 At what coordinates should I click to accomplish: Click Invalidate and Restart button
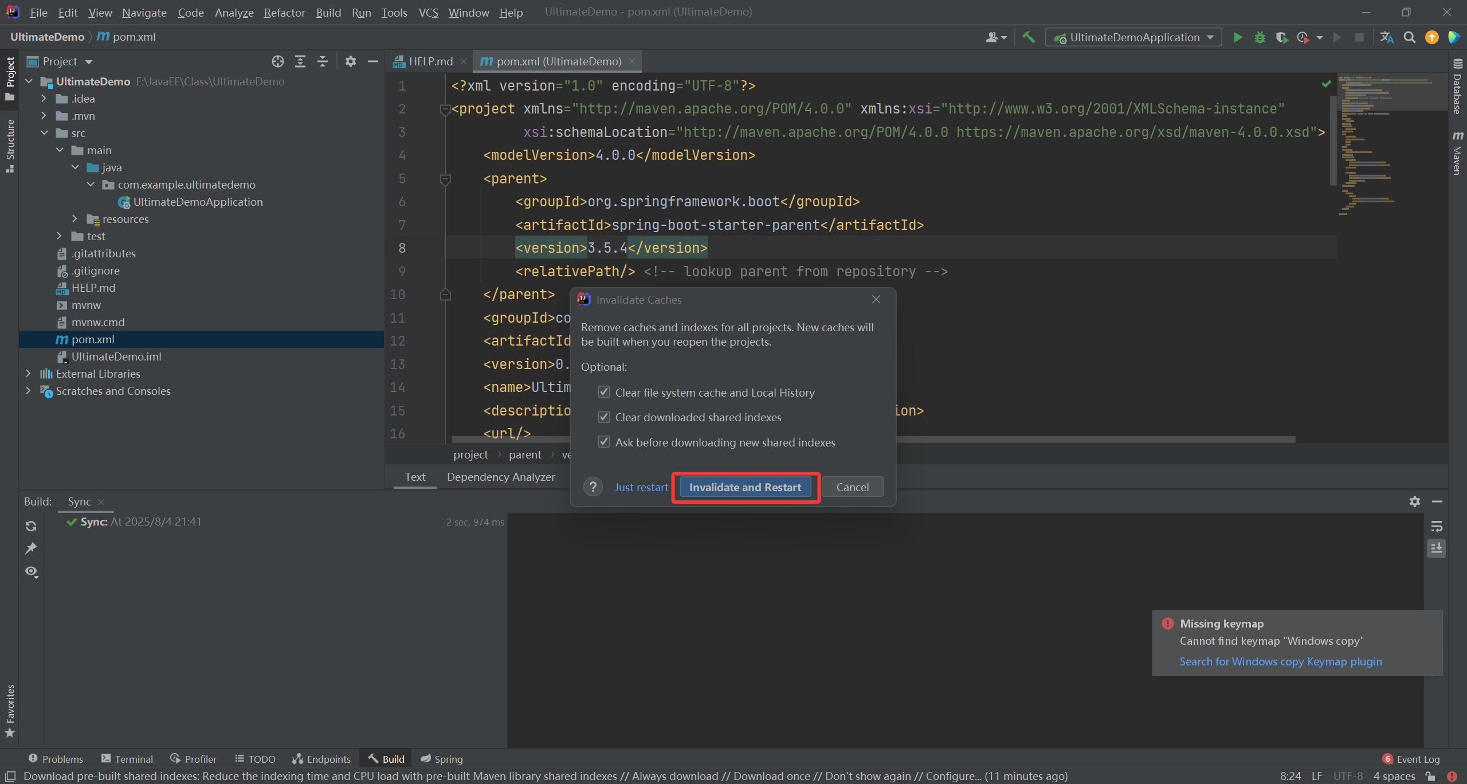coord(745,487)
